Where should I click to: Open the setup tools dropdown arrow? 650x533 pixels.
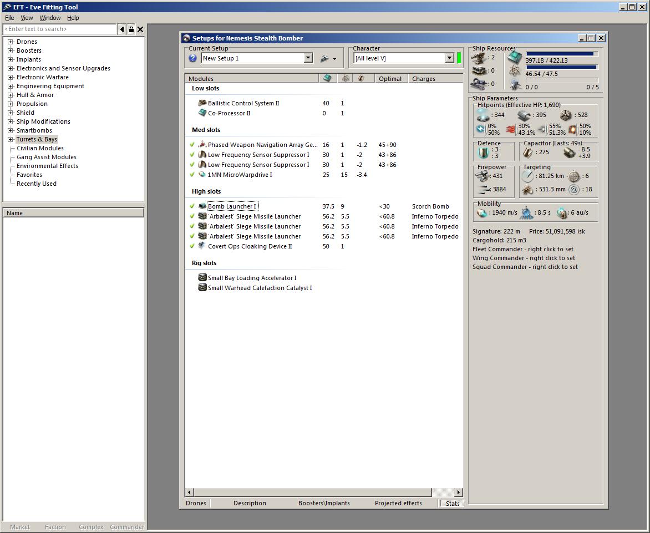pos(334,59)
